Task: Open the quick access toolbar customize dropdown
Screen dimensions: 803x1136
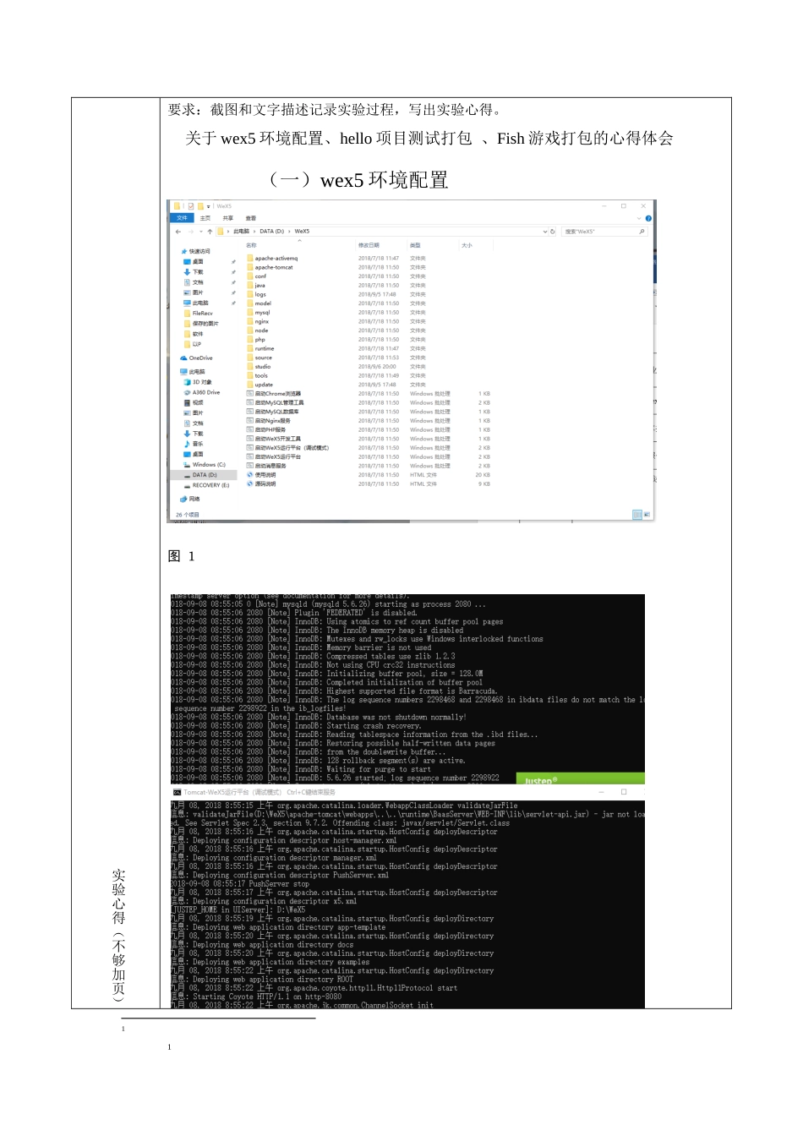Action: pos(207,206)
